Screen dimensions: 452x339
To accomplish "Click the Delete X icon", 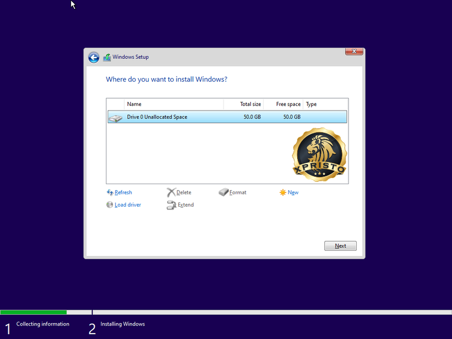I will point(171,192).
